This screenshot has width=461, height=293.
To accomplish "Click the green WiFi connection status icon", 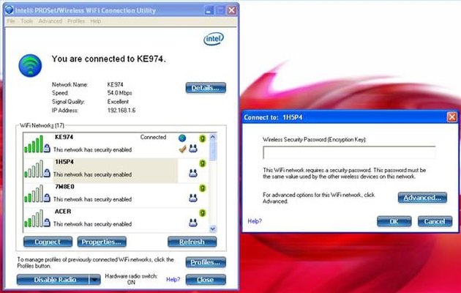I will pos(30,66).
